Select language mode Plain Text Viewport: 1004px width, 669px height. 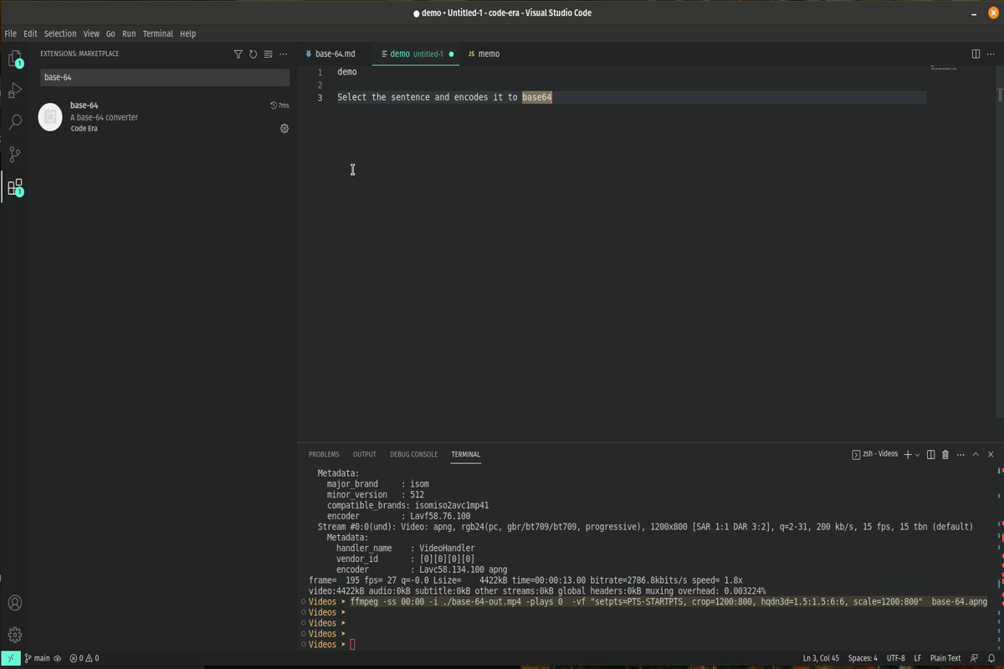pos(945,658)
